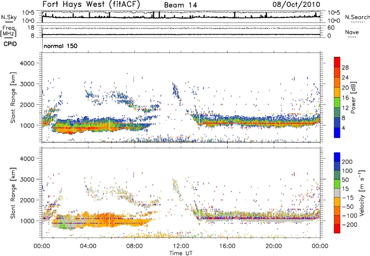Click the 'Freq. [MHz]' axis label
Image resolution: width=370 pixels, height=256 pixels.
click(x=8, y=31)
